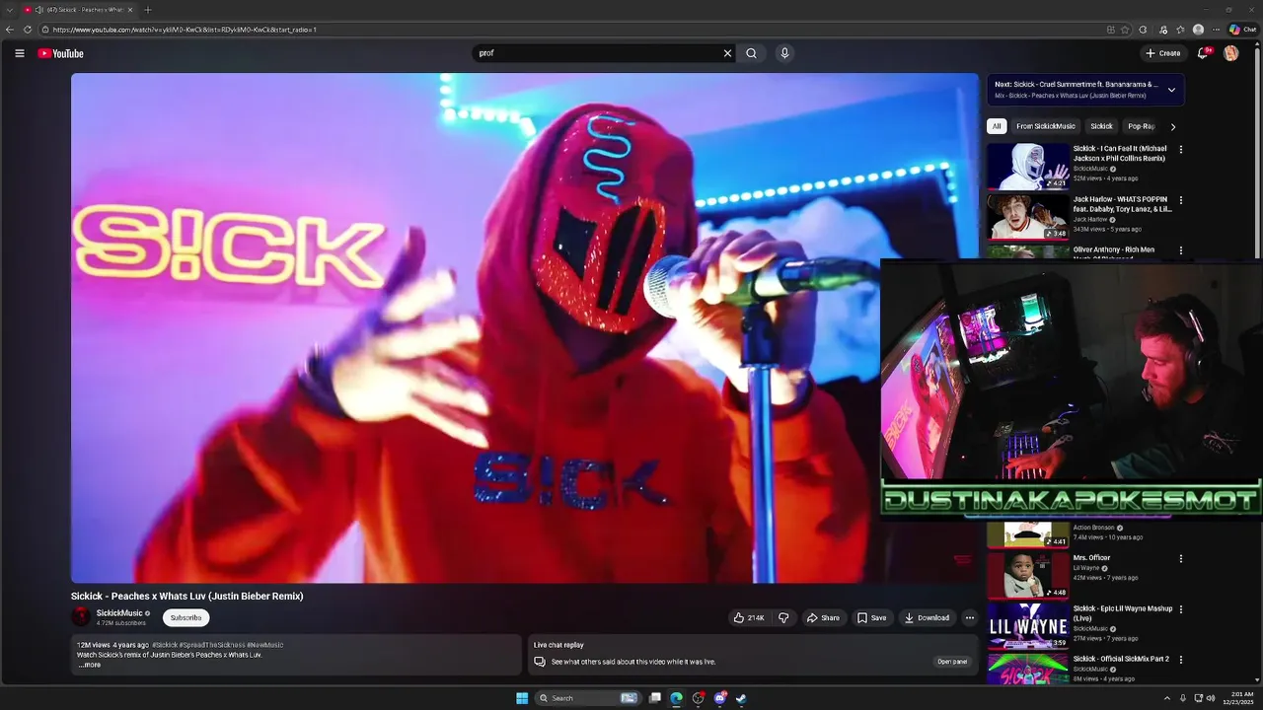Open the live chat replay panel
Image resolution: width=1263 pixels, height=710 pixels.
click(952, 662)
